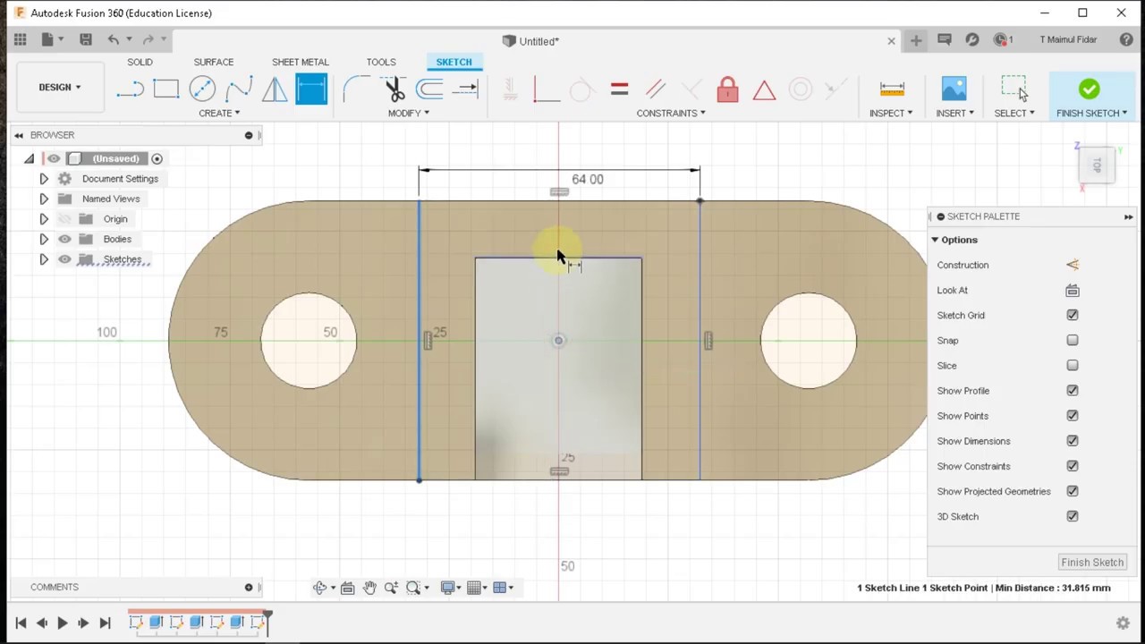The width and height of the screenshot is (1145, 644).
Task: Switch to the SURFACE tab
Action: pos(214,62)
